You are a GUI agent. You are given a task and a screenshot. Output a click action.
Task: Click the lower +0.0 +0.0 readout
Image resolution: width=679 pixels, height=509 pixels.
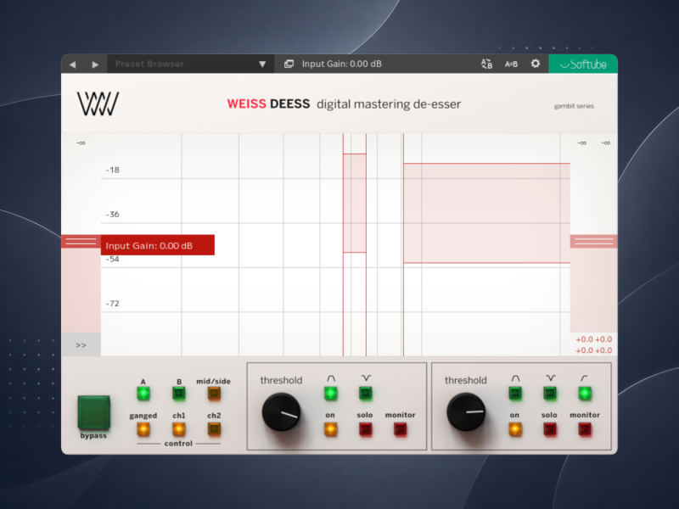(593, 350)
